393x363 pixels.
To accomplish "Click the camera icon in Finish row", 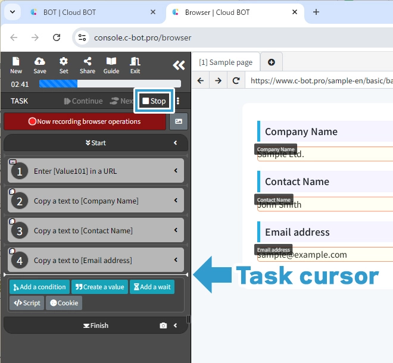I will 163,326.
